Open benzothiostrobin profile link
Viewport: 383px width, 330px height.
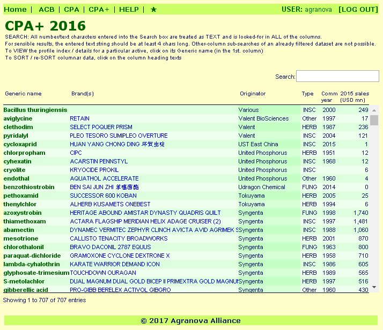coord(29,187)
